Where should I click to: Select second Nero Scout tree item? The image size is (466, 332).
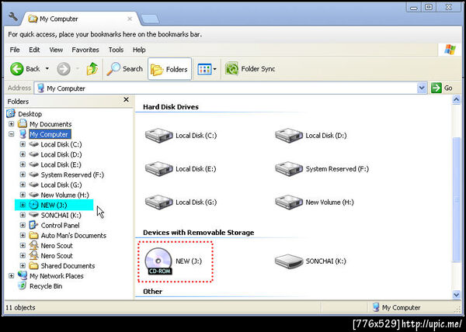point(57,255)
